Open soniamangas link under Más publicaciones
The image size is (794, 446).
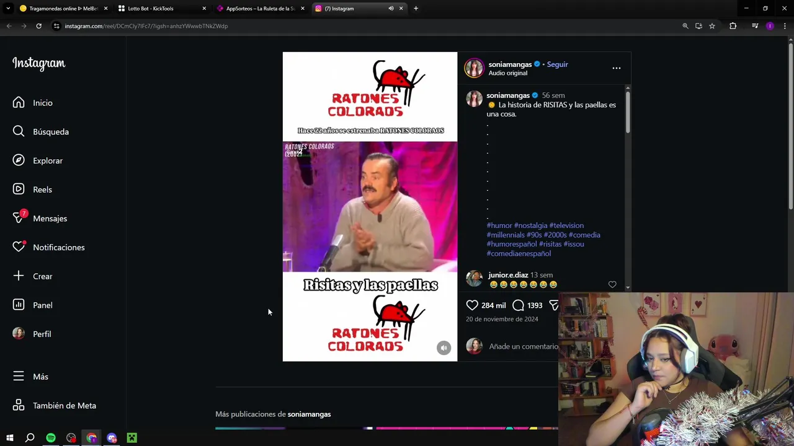point(309,414)
